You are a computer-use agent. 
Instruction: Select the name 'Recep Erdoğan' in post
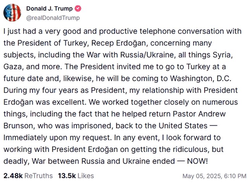click(119, 43)
